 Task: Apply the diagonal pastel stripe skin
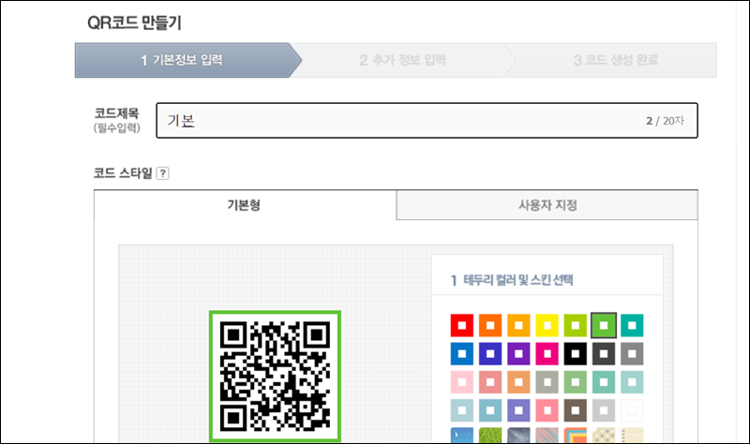547,436
